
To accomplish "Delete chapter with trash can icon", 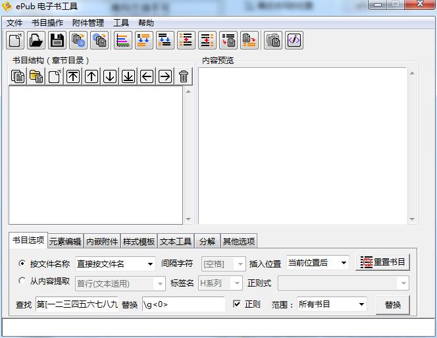I will 184,76.
